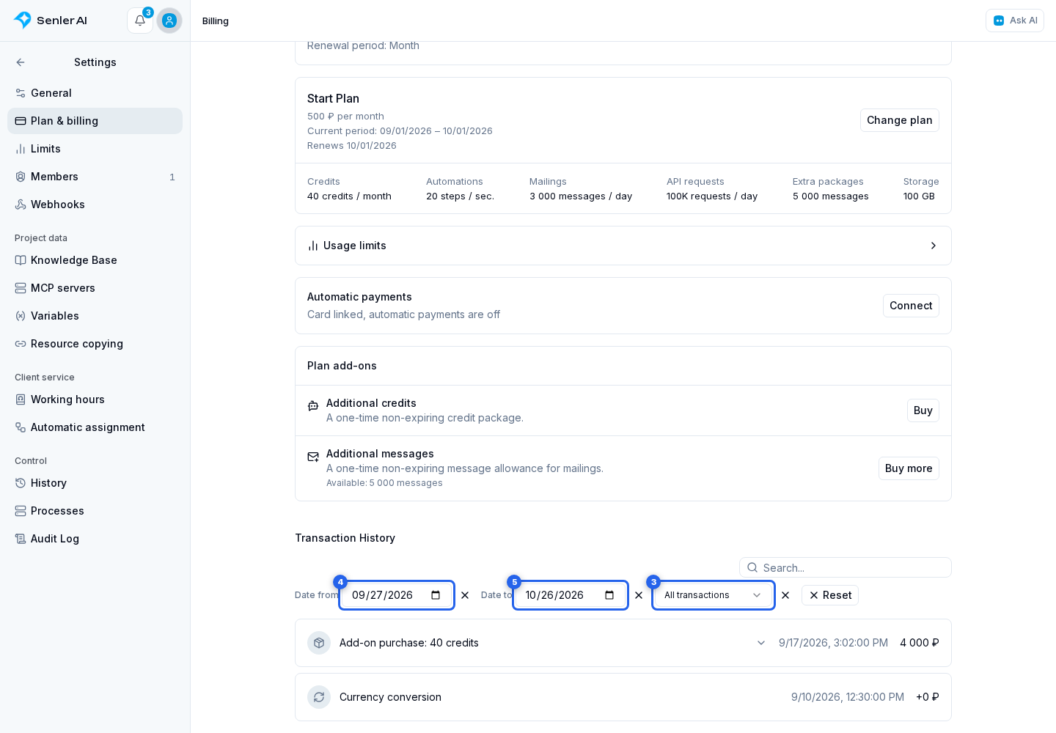Open MCP servers page
The image size is (1056, 733).
coord(95,288)
